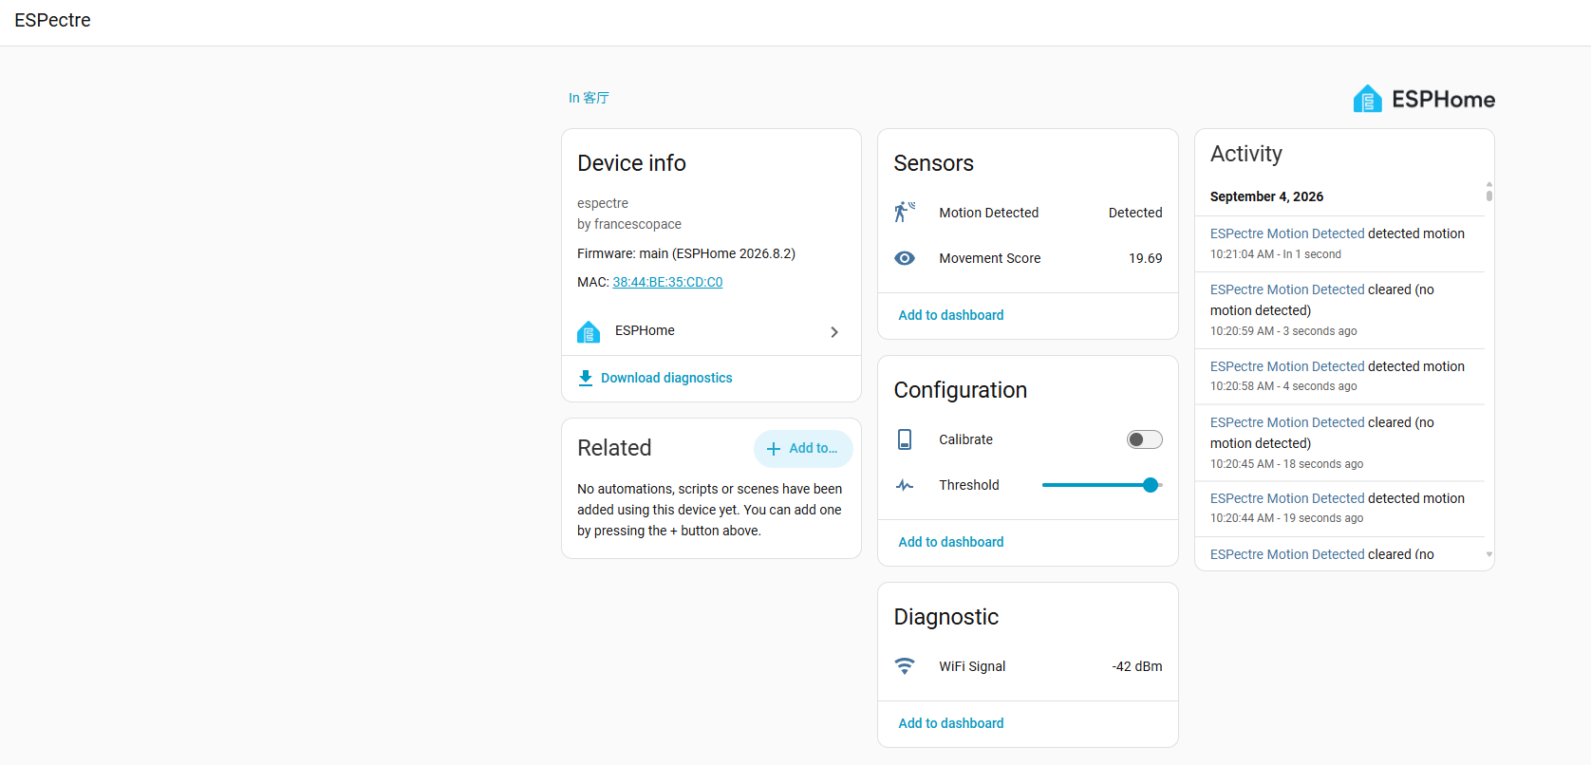Click the plus icon in Add to button
The height and width of the screenshot is (765, 1591).
tap(774, 449)
